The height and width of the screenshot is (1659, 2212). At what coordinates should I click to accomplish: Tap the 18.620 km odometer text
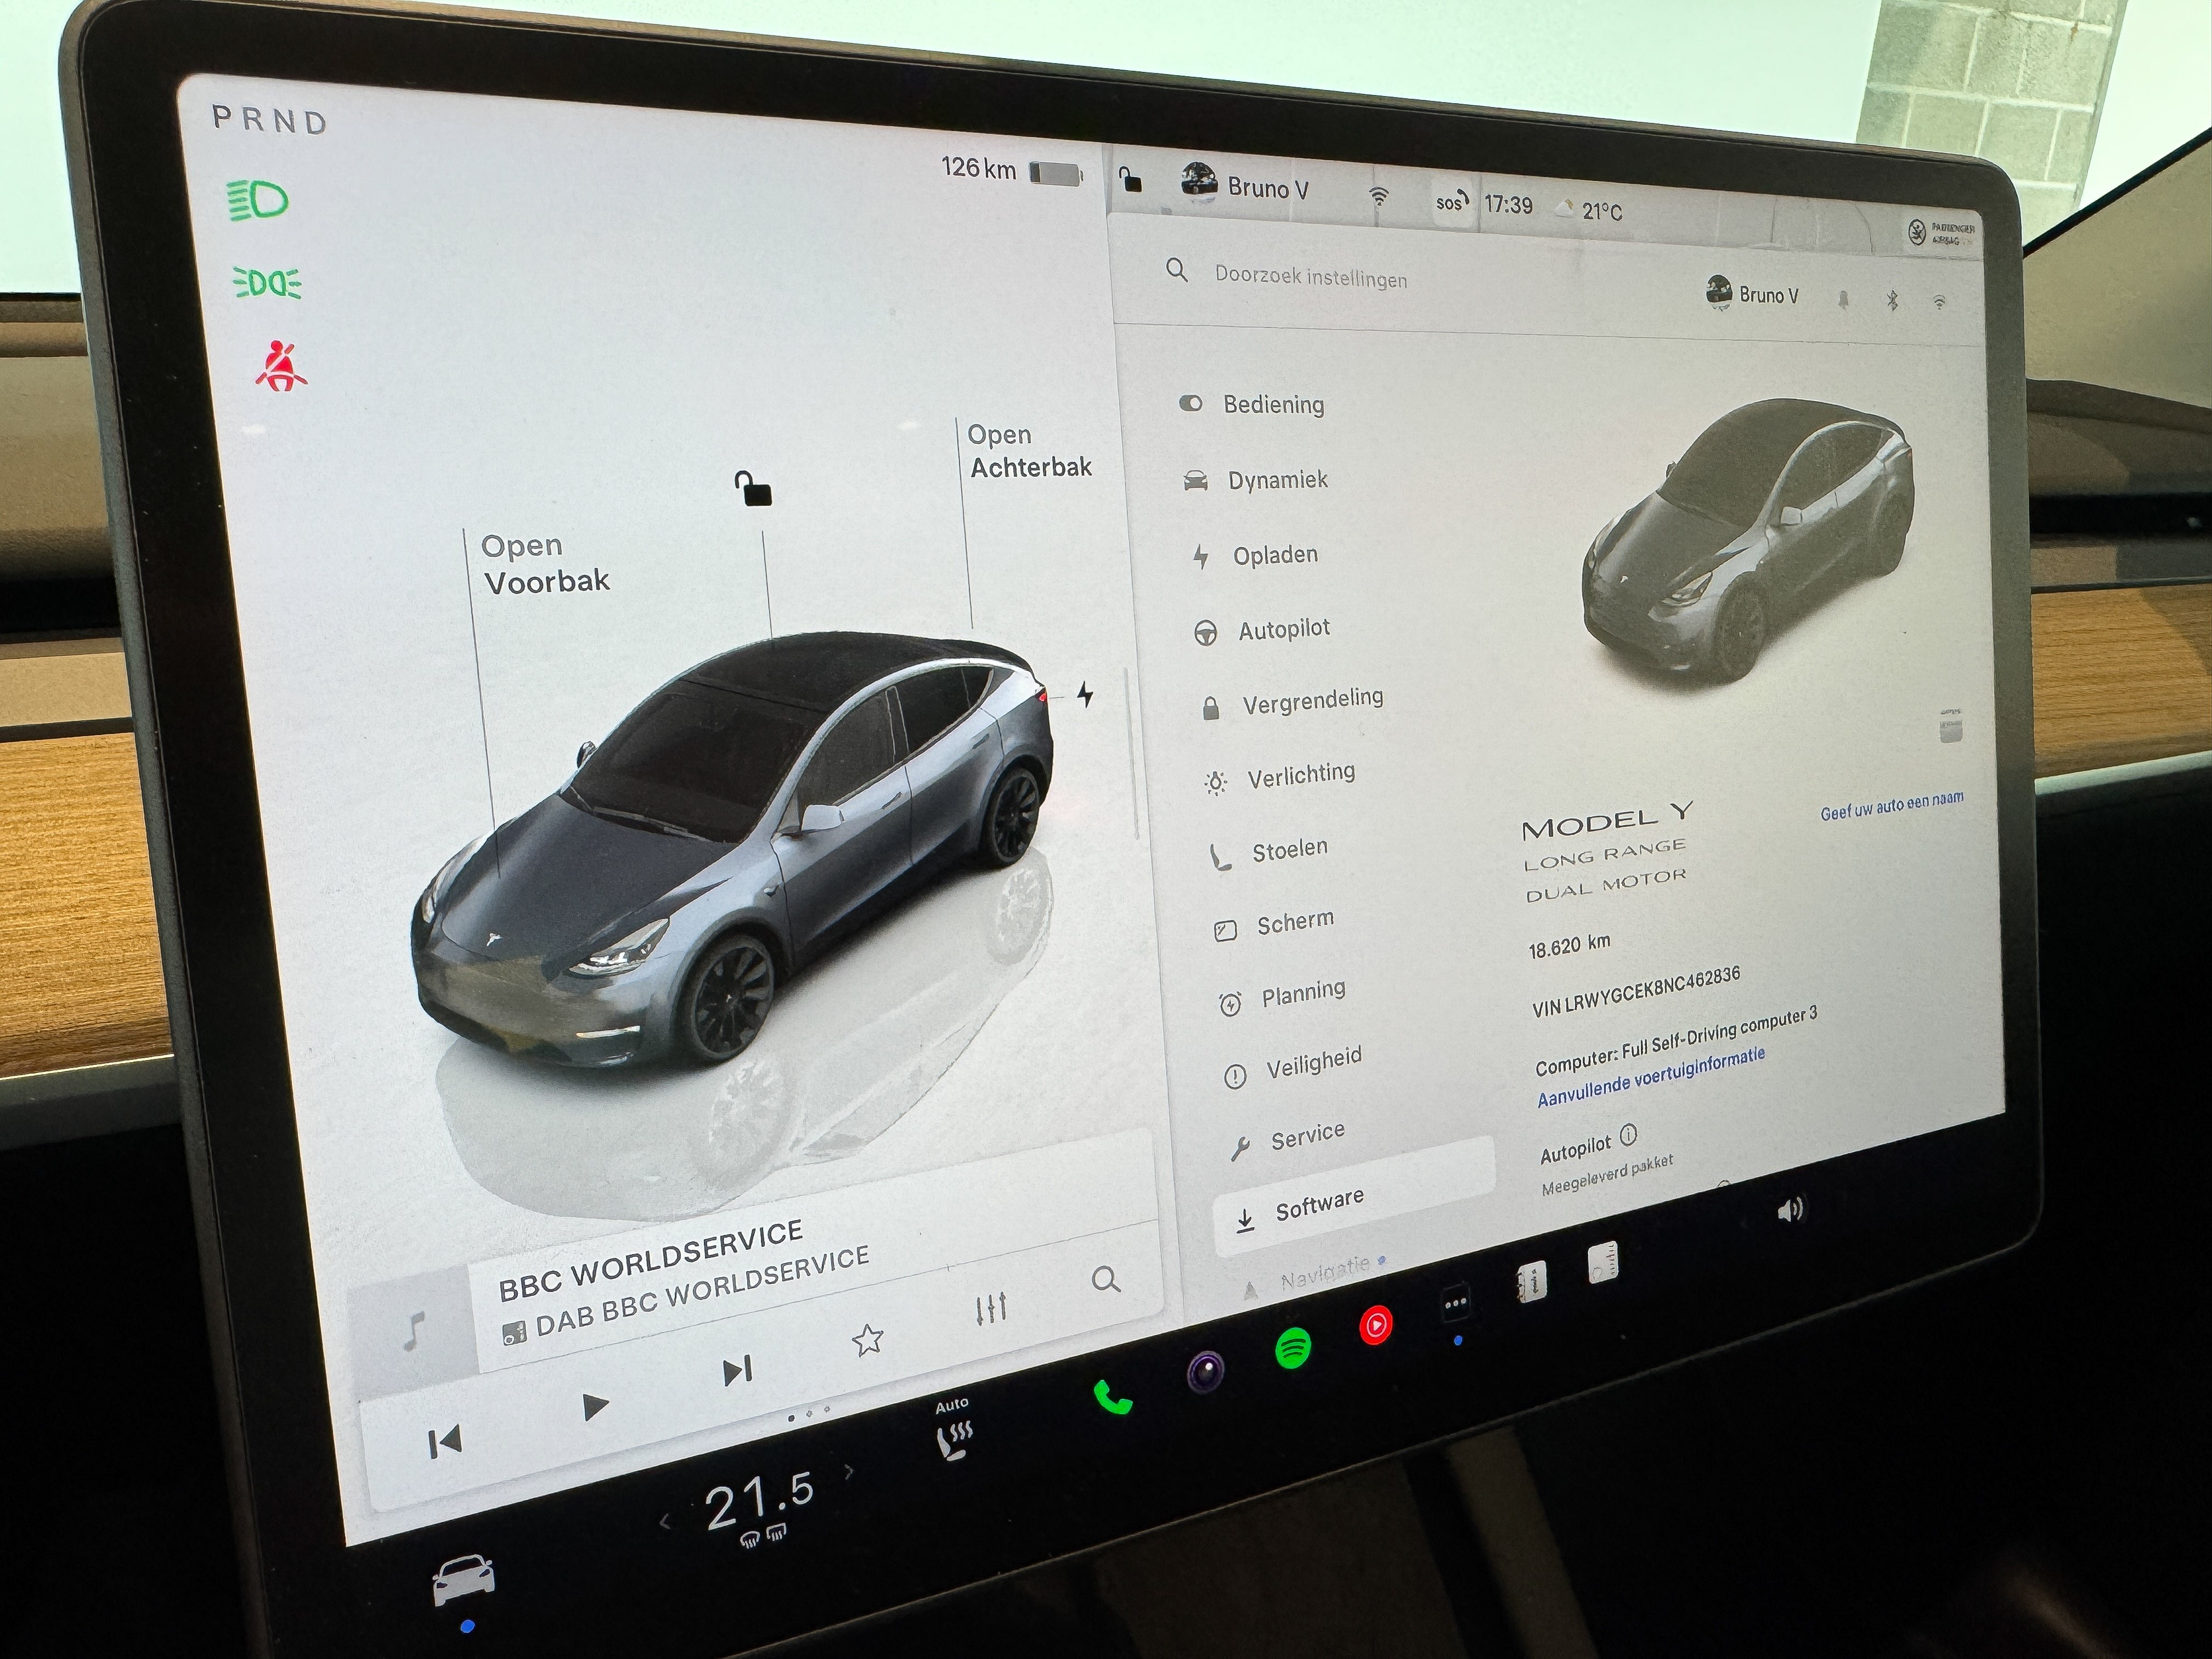pyautogui.click(x=1569, y=946)
